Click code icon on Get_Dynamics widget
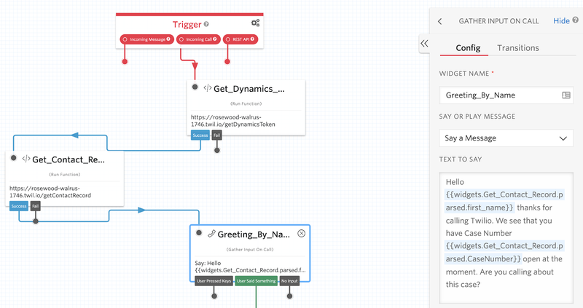The width and height of the screenshot is (583, 308). coord(208,89)
